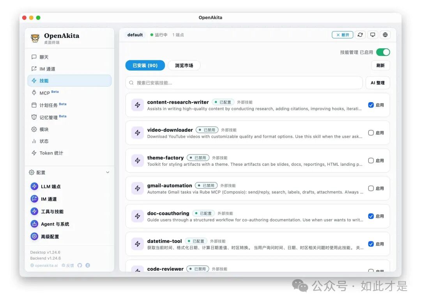
Task: Click the refresh icon next to 断开
Action: coord(360,35)
